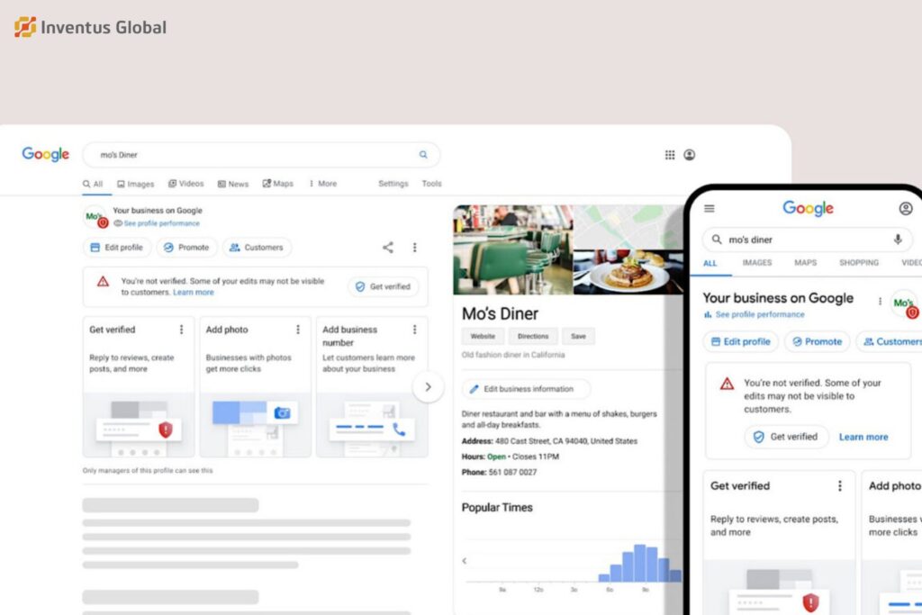Click the desktop Get verified button in the warning
The height and width of the screenshot is (615, 922).
point(384,287)
